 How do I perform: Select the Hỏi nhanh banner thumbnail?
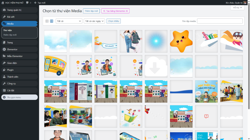pos(106,41)
